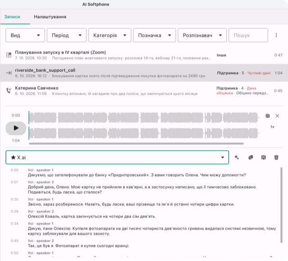Click the line starting 'Добрий день, Олено'

(142, 190)
